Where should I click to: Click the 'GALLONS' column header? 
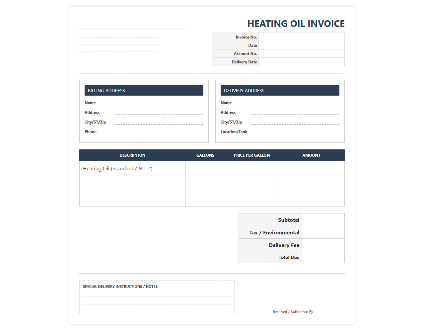pos(205,155)
